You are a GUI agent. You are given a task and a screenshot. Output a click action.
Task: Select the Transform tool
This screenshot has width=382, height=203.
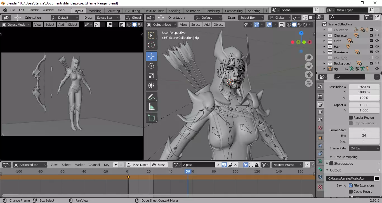coord(151,85)
